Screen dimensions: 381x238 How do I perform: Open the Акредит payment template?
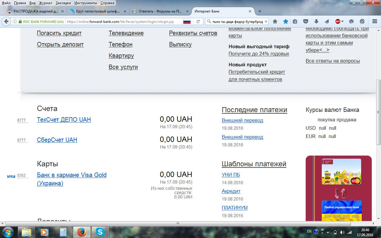click(x=231, y=191)
